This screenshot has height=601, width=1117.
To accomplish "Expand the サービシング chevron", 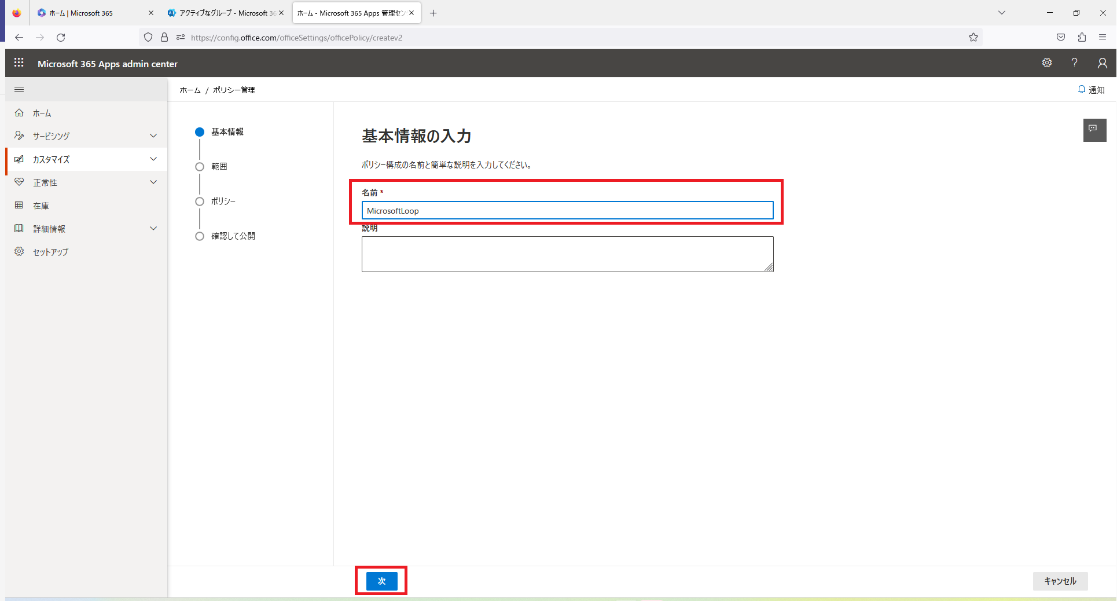I will click(x=153, y=135).
